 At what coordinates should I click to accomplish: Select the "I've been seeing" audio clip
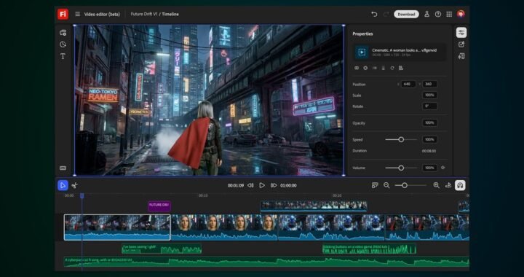tap(162, 249)
